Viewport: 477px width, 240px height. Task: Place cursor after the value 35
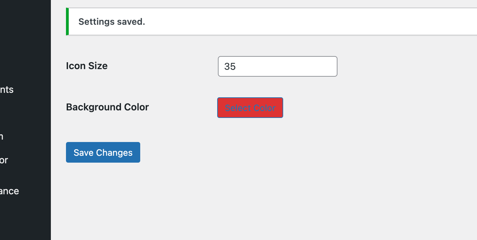click(236, 66)
